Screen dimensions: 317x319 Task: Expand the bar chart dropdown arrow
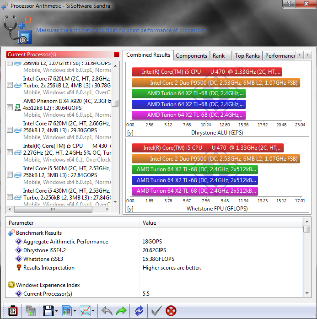point(75,311)
